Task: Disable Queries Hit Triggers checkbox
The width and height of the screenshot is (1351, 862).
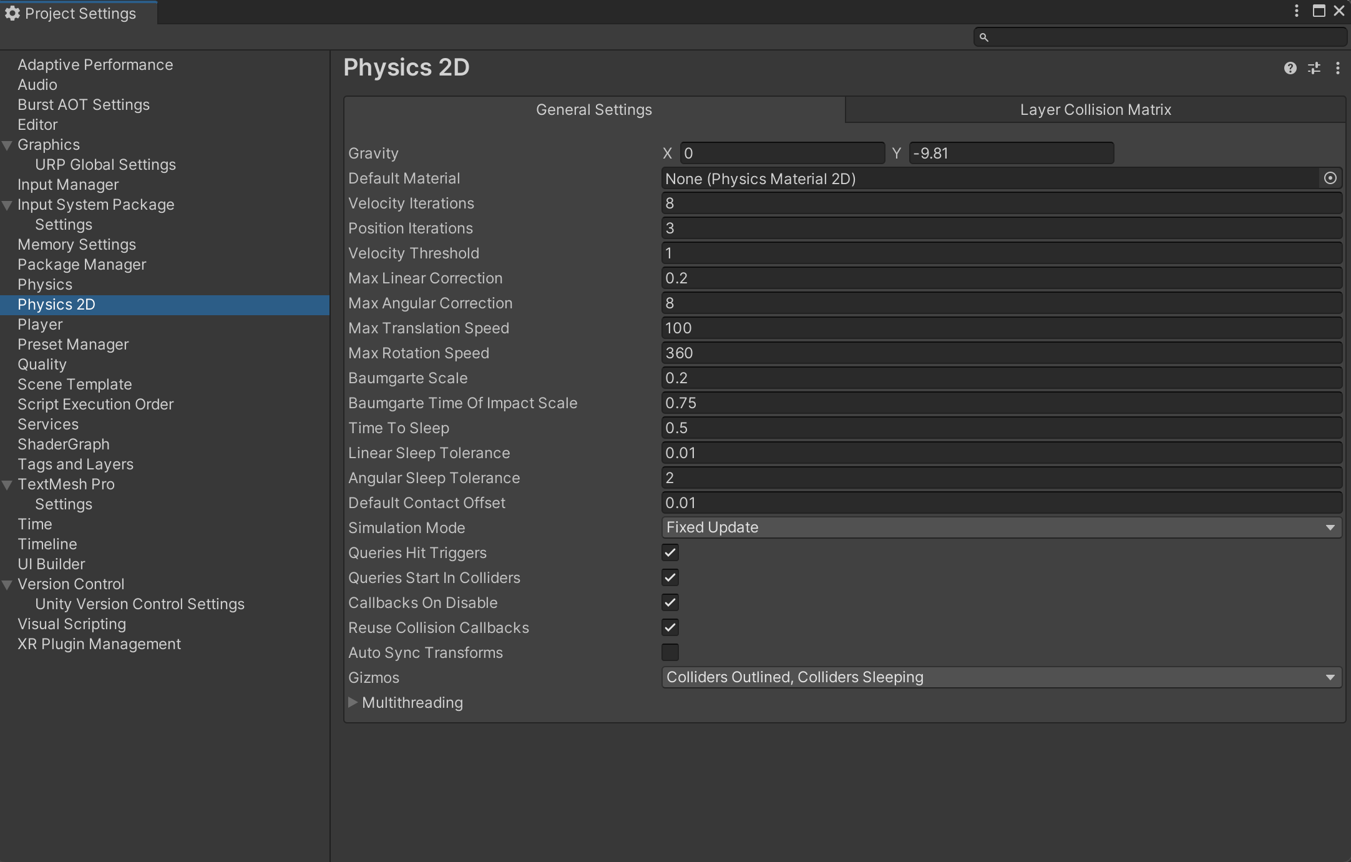Action: pos(670,552)
